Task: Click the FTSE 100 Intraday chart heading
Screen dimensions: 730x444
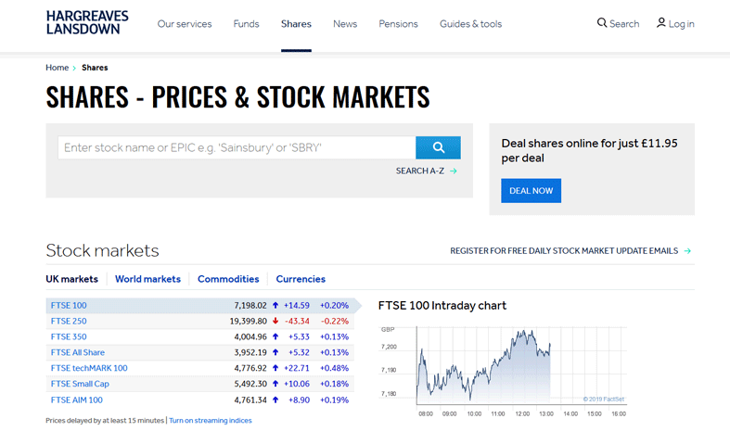Action: point(442,305)
